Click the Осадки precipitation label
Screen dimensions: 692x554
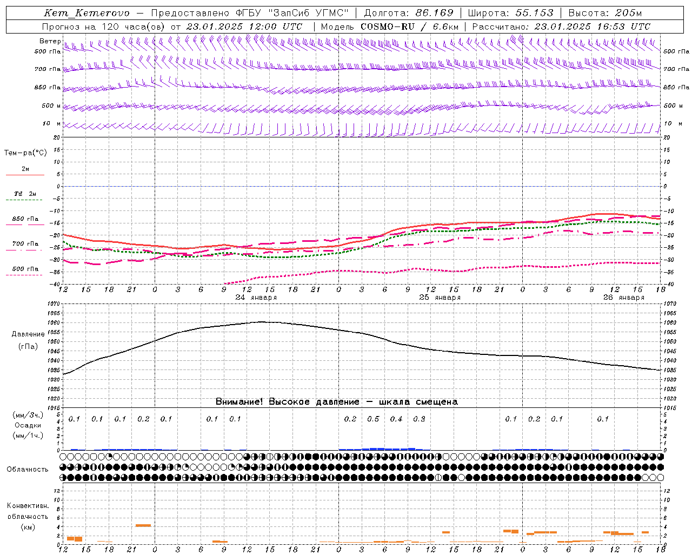28,425
